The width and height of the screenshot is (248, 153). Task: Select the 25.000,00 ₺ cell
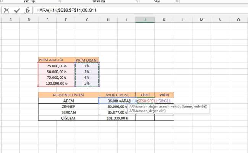pos(56,66)
